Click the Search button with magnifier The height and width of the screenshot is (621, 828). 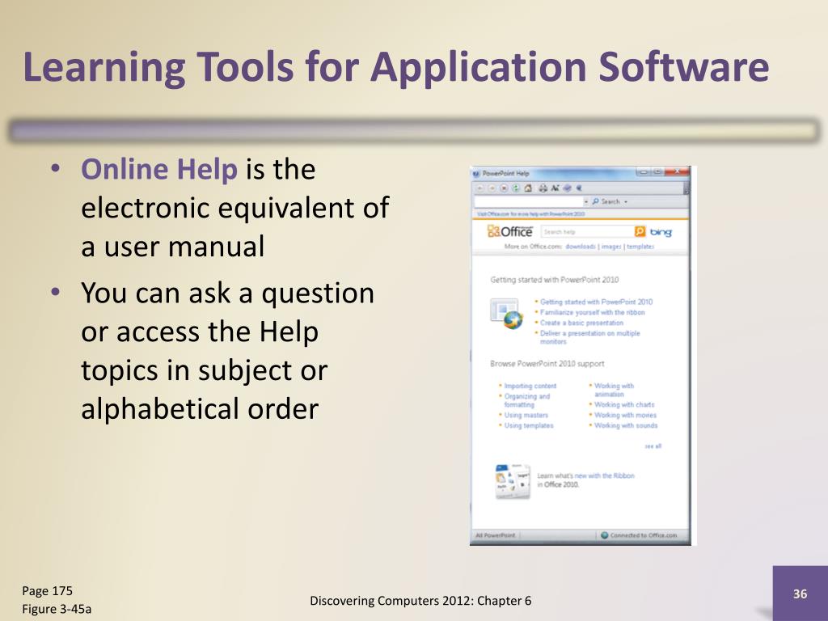[606, 201]
